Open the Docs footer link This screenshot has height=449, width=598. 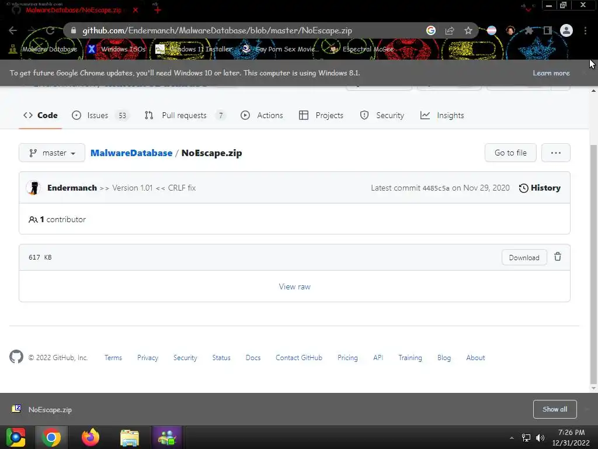(x=253, y=358)
